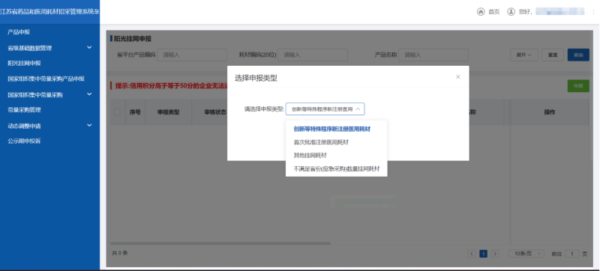Click the home icon beside 首页

point(481,12)
